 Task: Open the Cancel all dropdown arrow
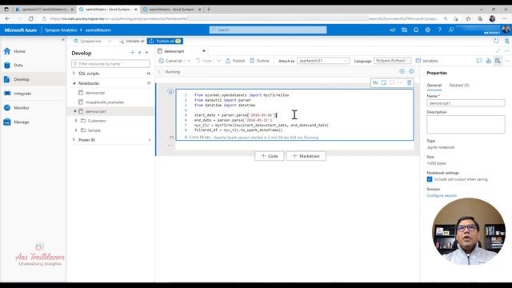pyautogui.click(x=189, y=61)
